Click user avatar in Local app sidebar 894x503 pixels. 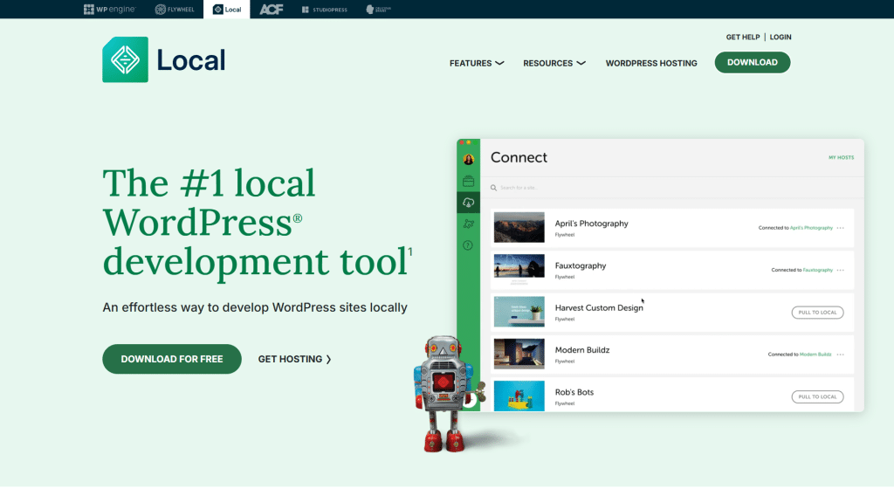click(x=468, y=159)
